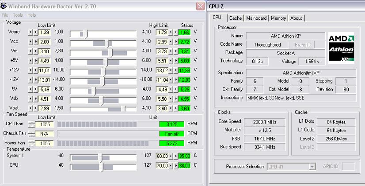Decrease the Vsb high limit with left arrow
Viewport: 365px width, 186px height.
click(x=171, y=99)
